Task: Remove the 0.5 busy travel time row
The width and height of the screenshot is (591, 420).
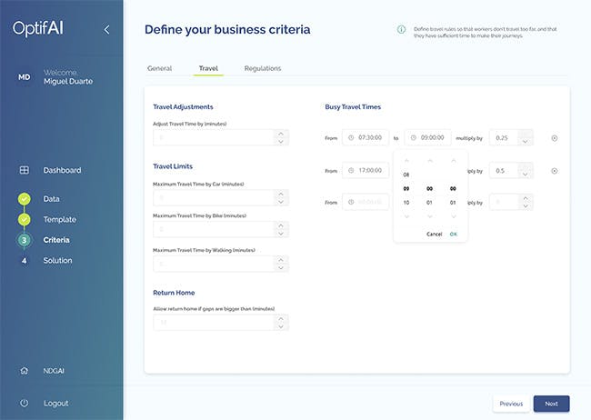Action: point(555,171)
